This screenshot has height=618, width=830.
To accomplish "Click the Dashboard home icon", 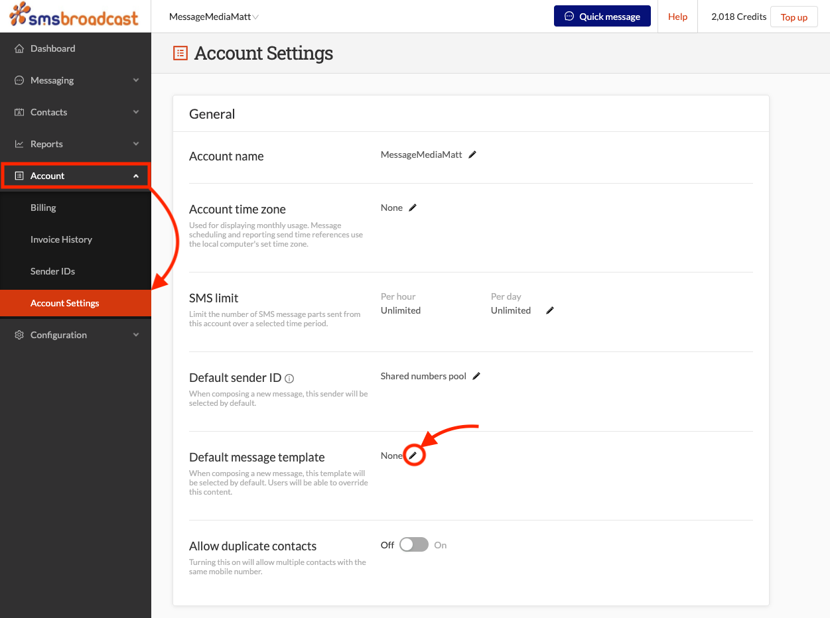I will [19, 48].
